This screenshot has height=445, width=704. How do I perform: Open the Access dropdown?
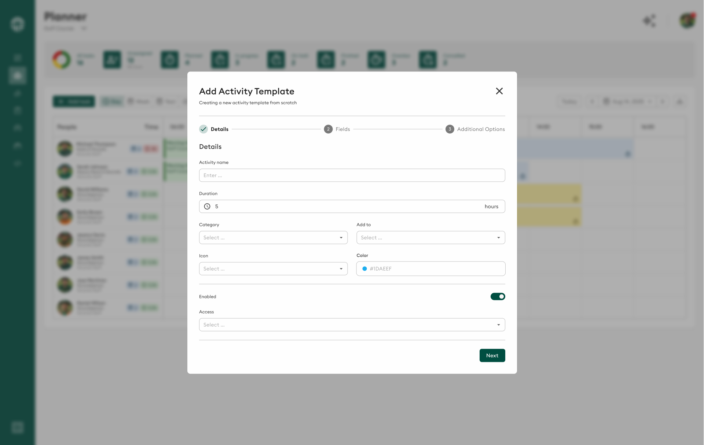tap(352, 325)
